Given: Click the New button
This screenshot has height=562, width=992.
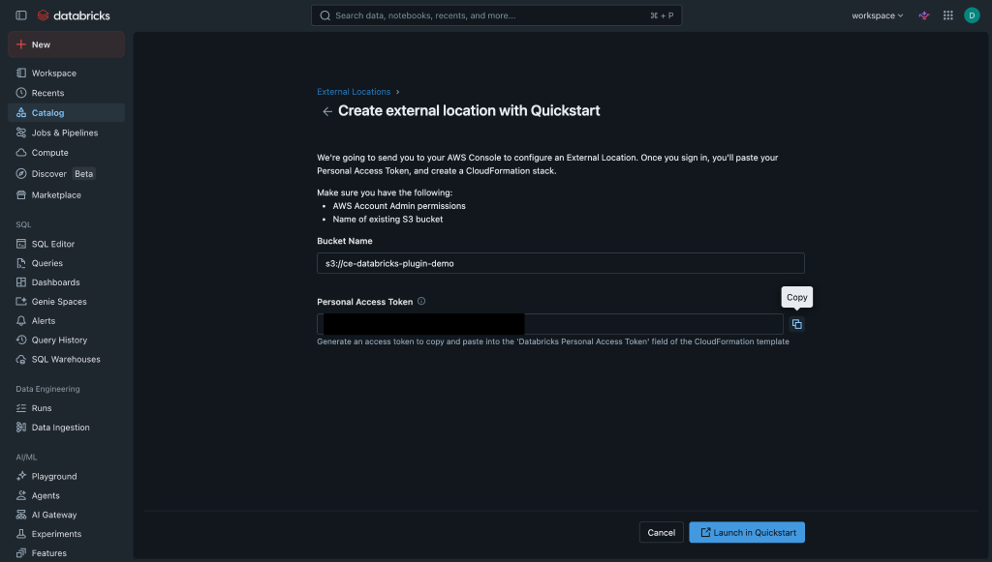Looking at the screenshot, I should click(67, 44).
